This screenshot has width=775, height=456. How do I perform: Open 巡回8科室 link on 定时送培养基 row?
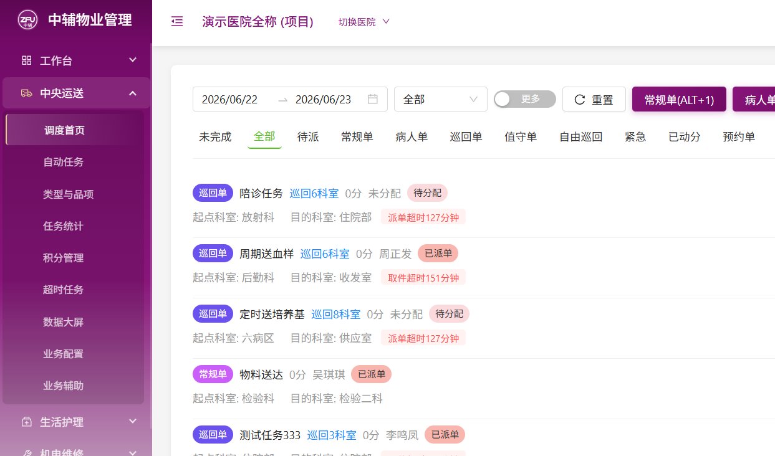tap(335, 315)
